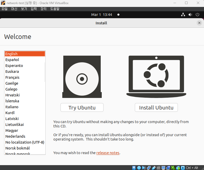Click the language list vertical scrollbar
The width and height of the screenshot is (204, 170).
(45, 72)
